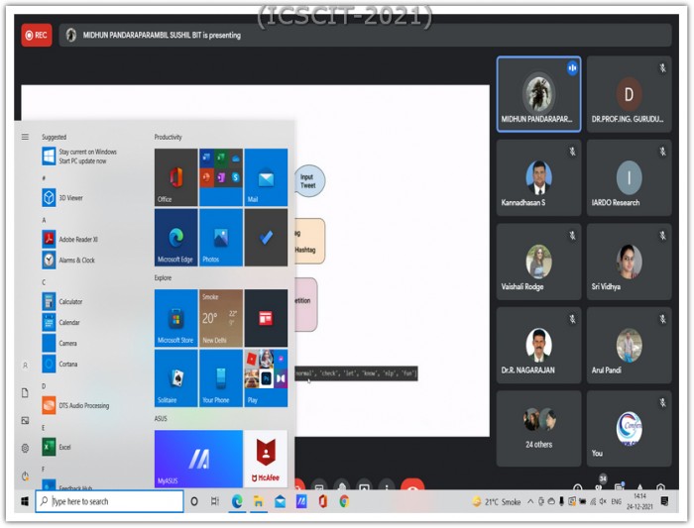Click the Power icon in Start sidebar
This screenshot has height=528, width=694.
pos(25,476)
